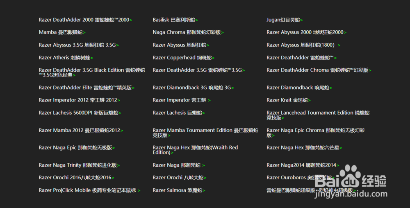This screenshot has height=208, width=410.
Task: Open Razer Abyssus 2000 地狱狂蛇2000 link
Action: point(306,32)
